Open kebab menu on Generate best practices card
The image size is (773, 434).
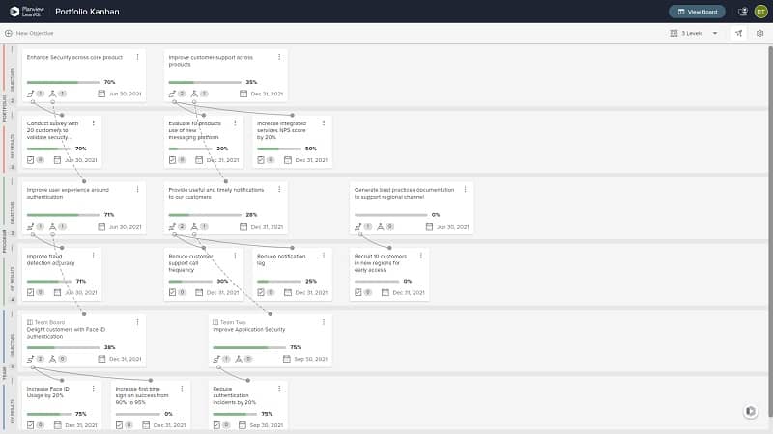(x=465, y=189)
